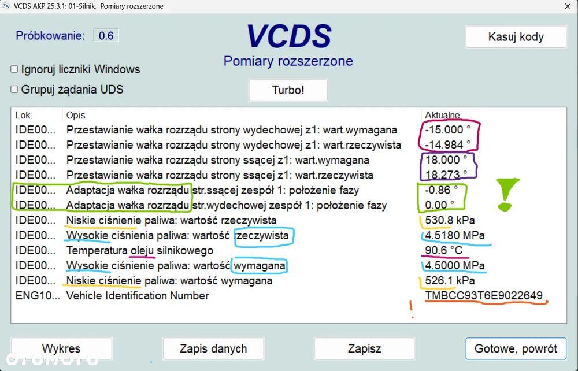Click the Zapis danych button
This screenshot has height=371, width=578.
[213, 348]
